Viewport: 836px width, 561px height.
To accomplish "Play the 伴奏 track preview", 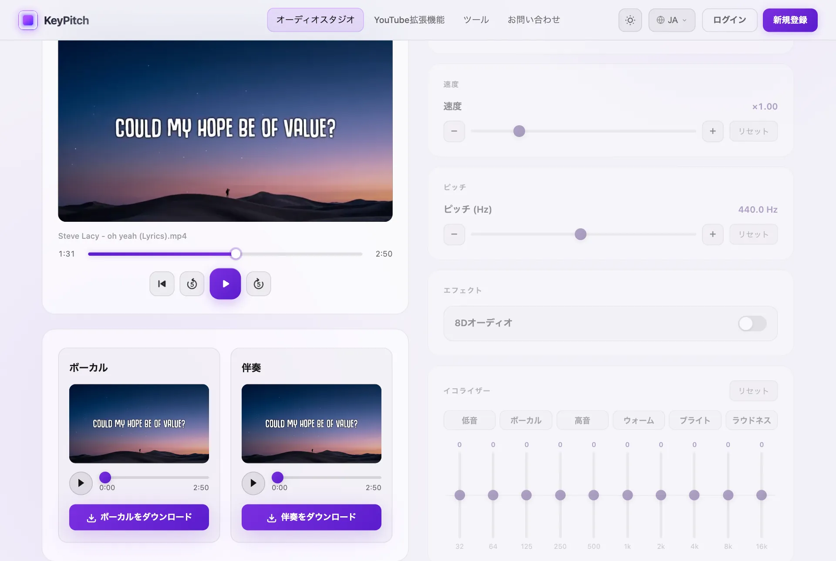I will [253, 483].
